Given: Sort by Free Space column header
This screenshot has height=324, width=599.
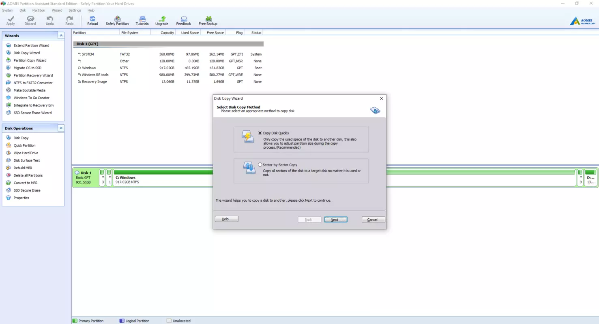Looking at the screenshot, I should [213, 32].
